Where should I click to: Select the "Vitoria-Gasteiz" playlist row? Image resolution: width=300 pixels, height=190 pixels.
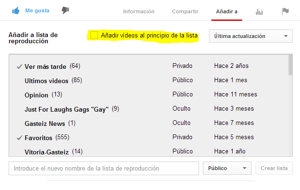click(149, 152)
